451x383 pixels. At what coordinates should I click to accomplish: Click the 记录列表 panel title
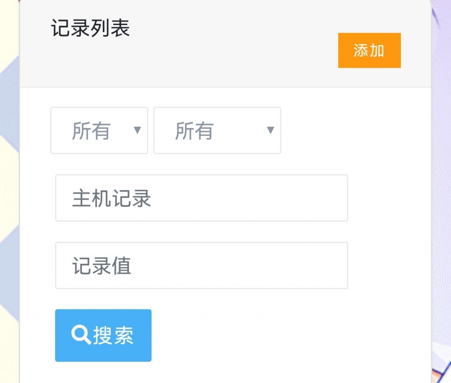(90, 28)
